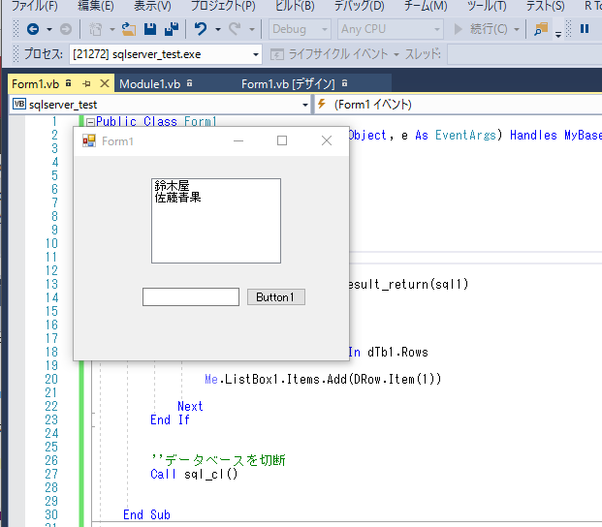This screenshot has height=527, width=602.
Task: Click the Navigate Backward arrow icon
Action: (x=34, y=29)
